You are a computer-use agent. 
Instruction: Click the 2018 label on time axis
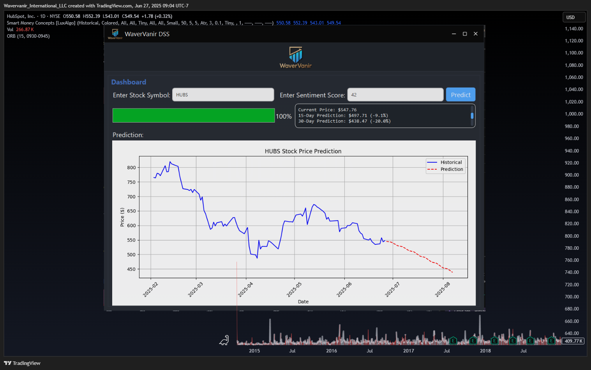(485, 351)
